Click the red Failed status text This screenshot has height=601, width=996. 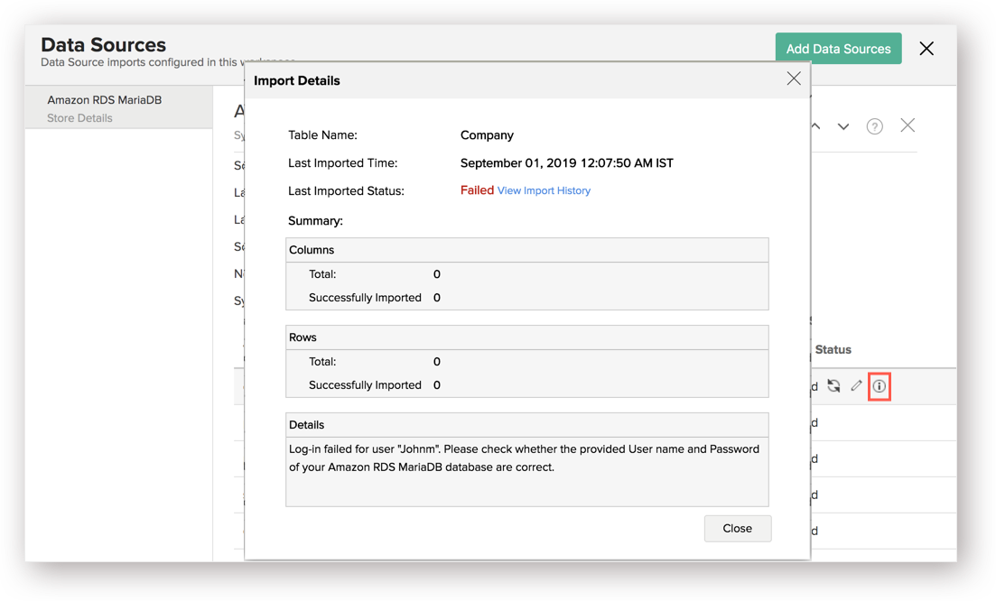pyautogui.click(x=477, y=190)
